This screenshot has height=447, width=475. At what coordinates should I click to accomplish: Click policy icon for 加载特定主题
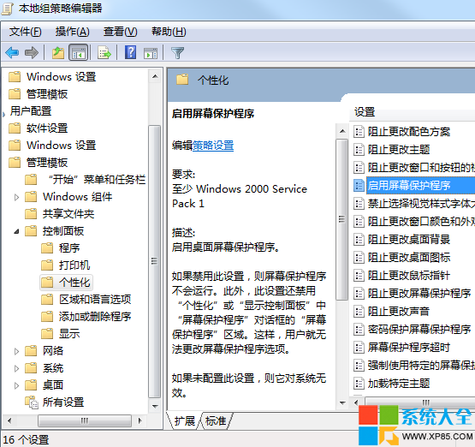click(359, 384)
